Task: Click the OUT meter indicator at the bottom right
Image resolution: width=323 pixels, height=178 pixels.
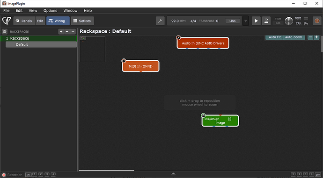Action: coord(318,175)
